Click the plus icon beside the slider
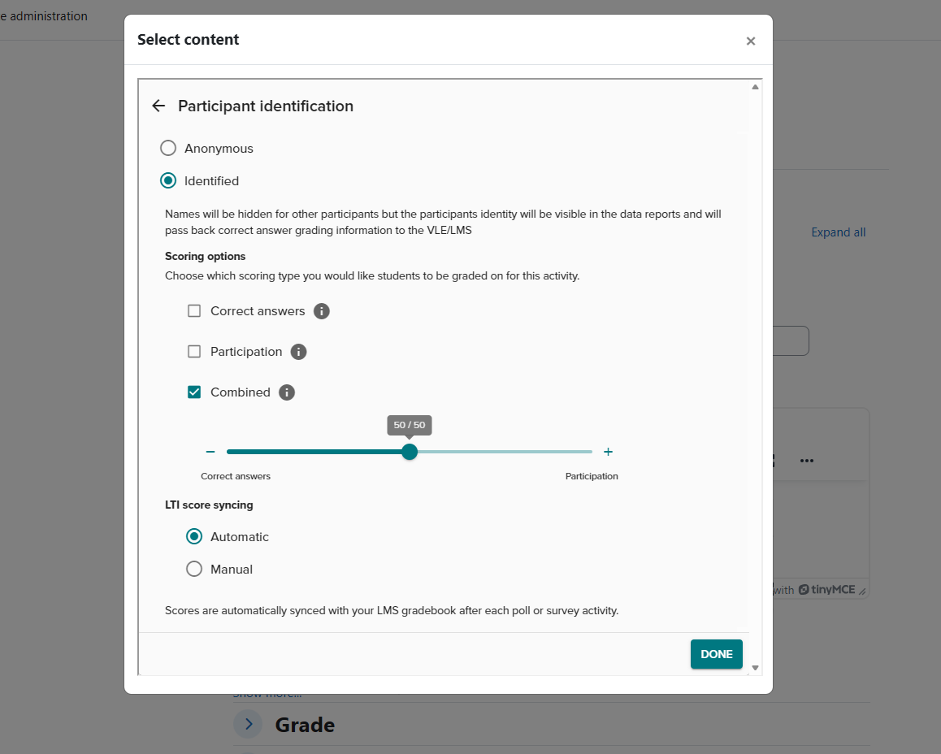Image resolution: width=941 pixels, height=754 pixels. click(x=608, y=452)
